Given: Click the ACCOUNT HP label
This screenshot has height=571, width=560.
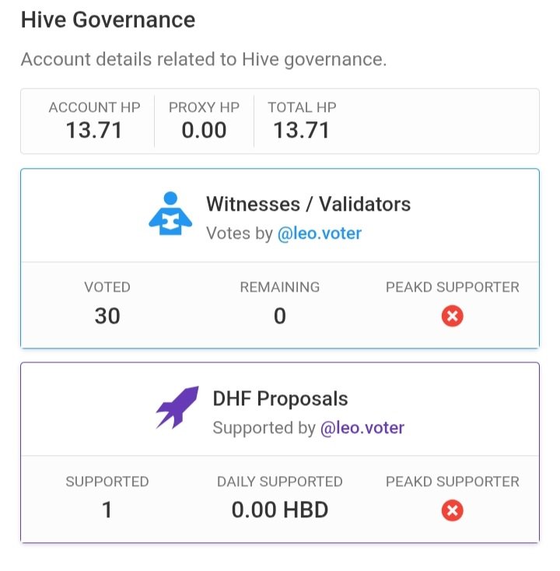Looking at the screenshot, I should [95, 107].
